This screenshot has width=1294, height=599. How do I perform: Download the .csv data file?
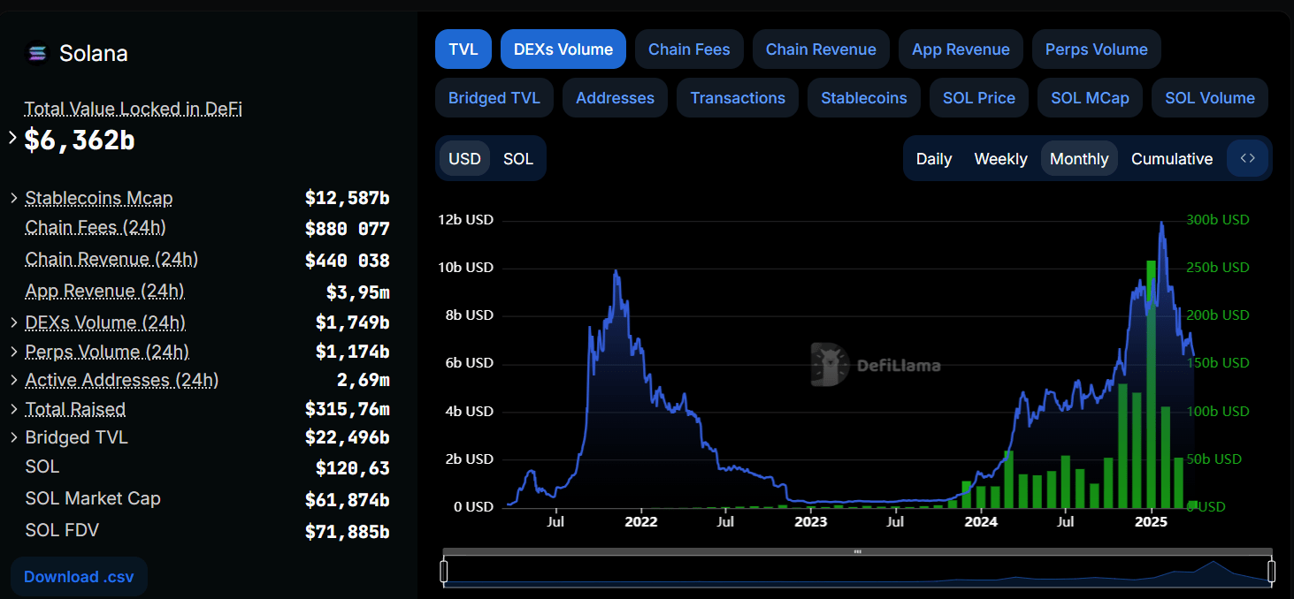tap(79, 577)
